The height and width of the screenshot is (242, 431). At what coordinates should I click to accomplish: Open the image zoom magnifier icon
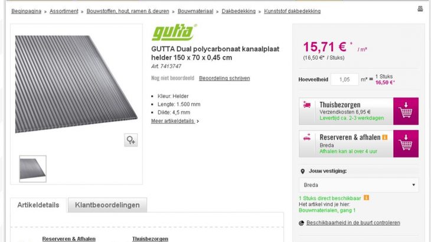point(131,140)
